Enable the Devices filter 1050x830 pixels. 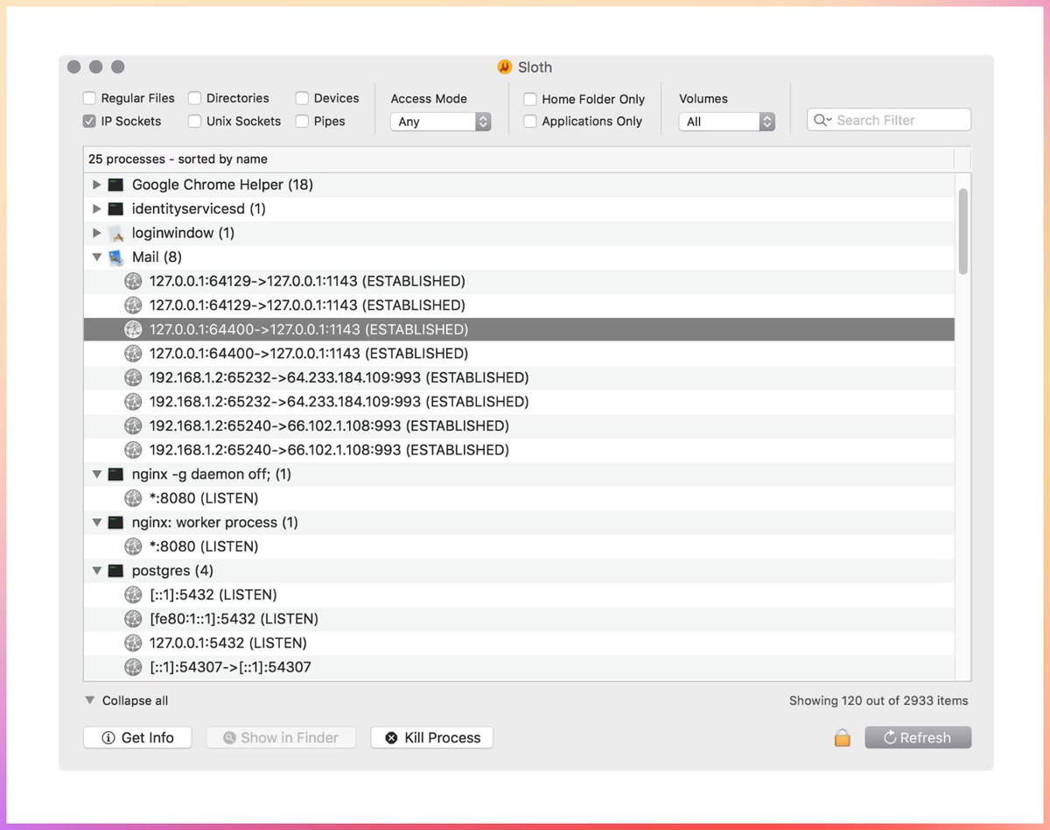[302, 98]
